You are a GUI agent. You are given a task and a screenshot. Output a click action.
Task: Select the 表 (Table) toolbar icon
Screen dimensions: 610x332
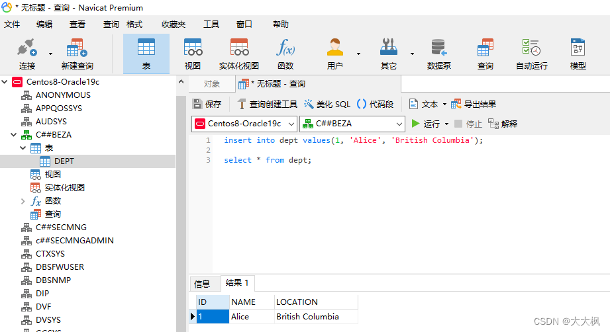coord(146,54)
